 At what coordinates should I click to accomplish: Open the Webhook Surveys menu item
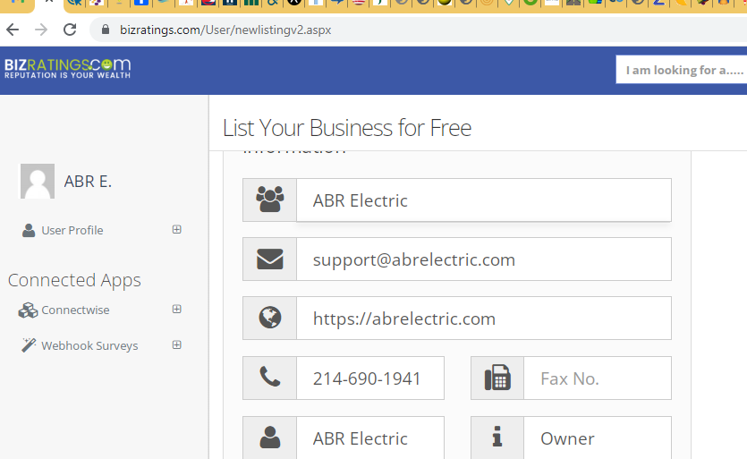coord(89,345)
